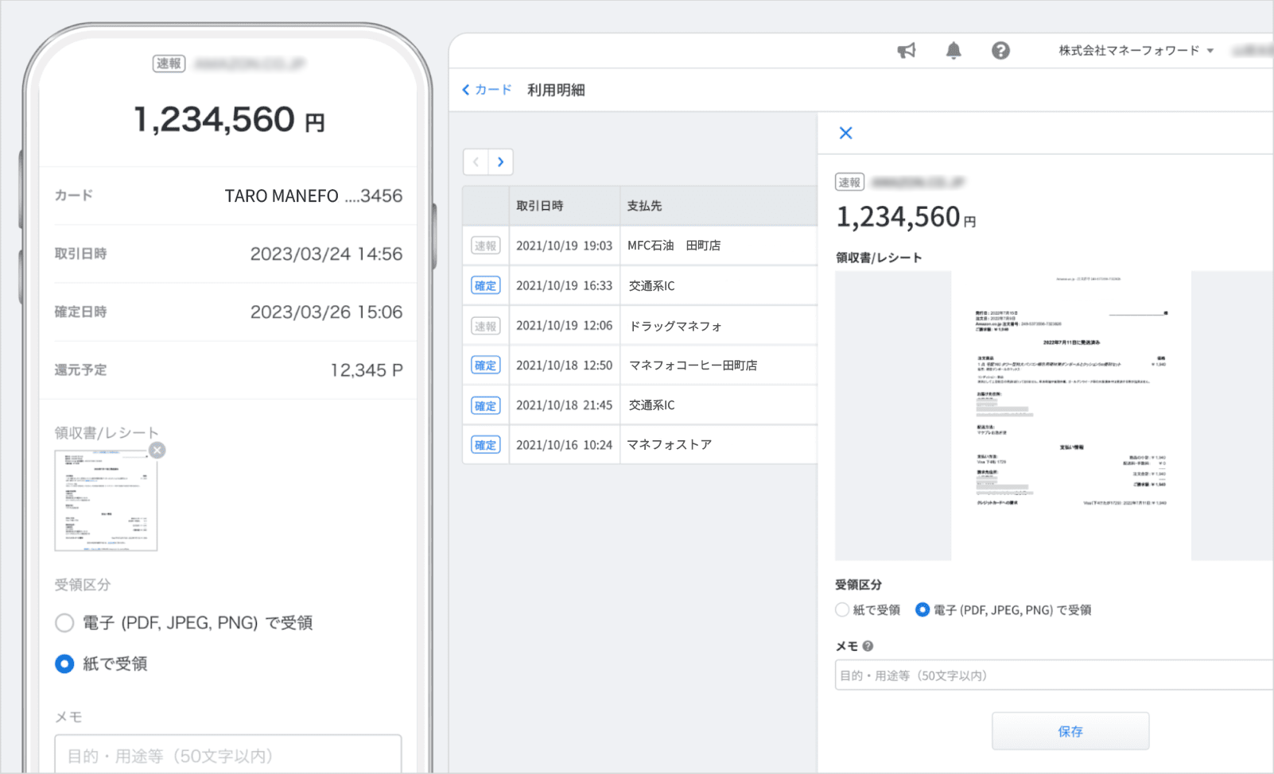
Task: Click the 速報 badge on the ドラッグマネフォ row
Action: pos(485,325)
